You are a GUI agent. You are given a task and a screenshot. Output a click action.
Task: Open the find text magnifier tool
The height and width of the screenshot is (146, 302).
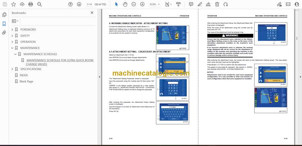coord(40,4)
